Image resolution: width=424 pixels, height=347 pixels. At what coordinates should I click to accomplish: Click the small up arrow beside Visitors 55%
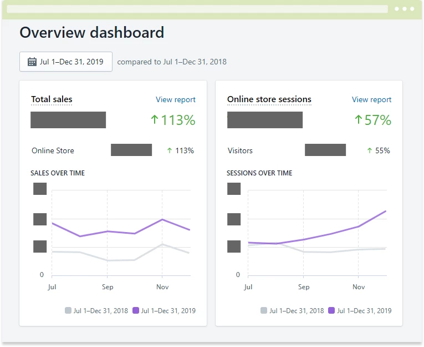(370, 150)
